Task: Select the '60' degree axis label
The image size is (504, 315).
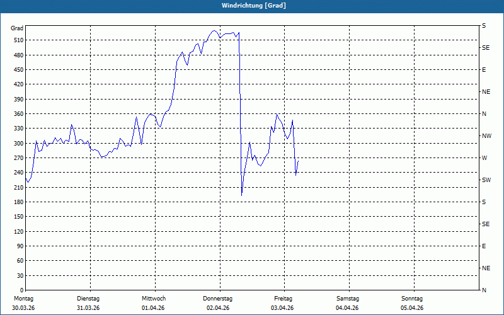Action: point(20,261)
